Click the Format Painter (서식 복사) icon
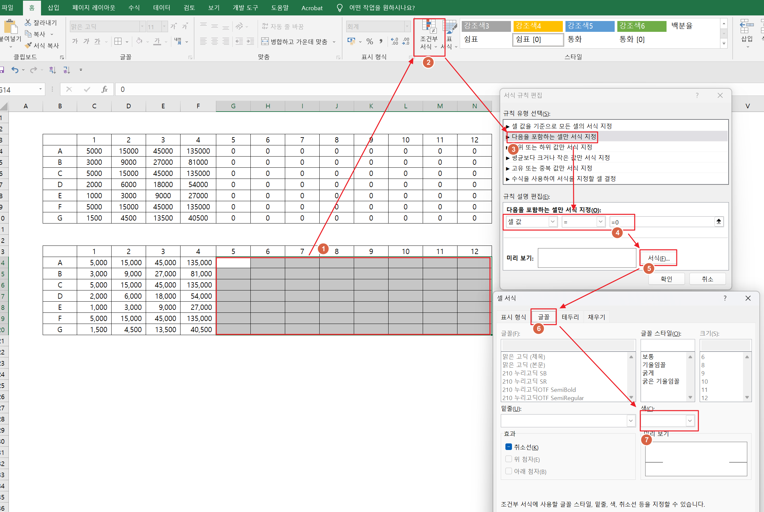This screenshot has width=764, height=512. 29,45
